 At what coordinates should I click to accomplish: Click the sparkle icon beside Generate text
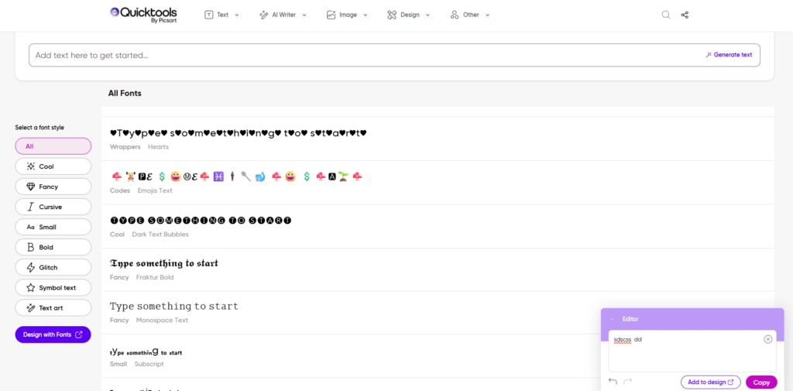pos(709,55)
